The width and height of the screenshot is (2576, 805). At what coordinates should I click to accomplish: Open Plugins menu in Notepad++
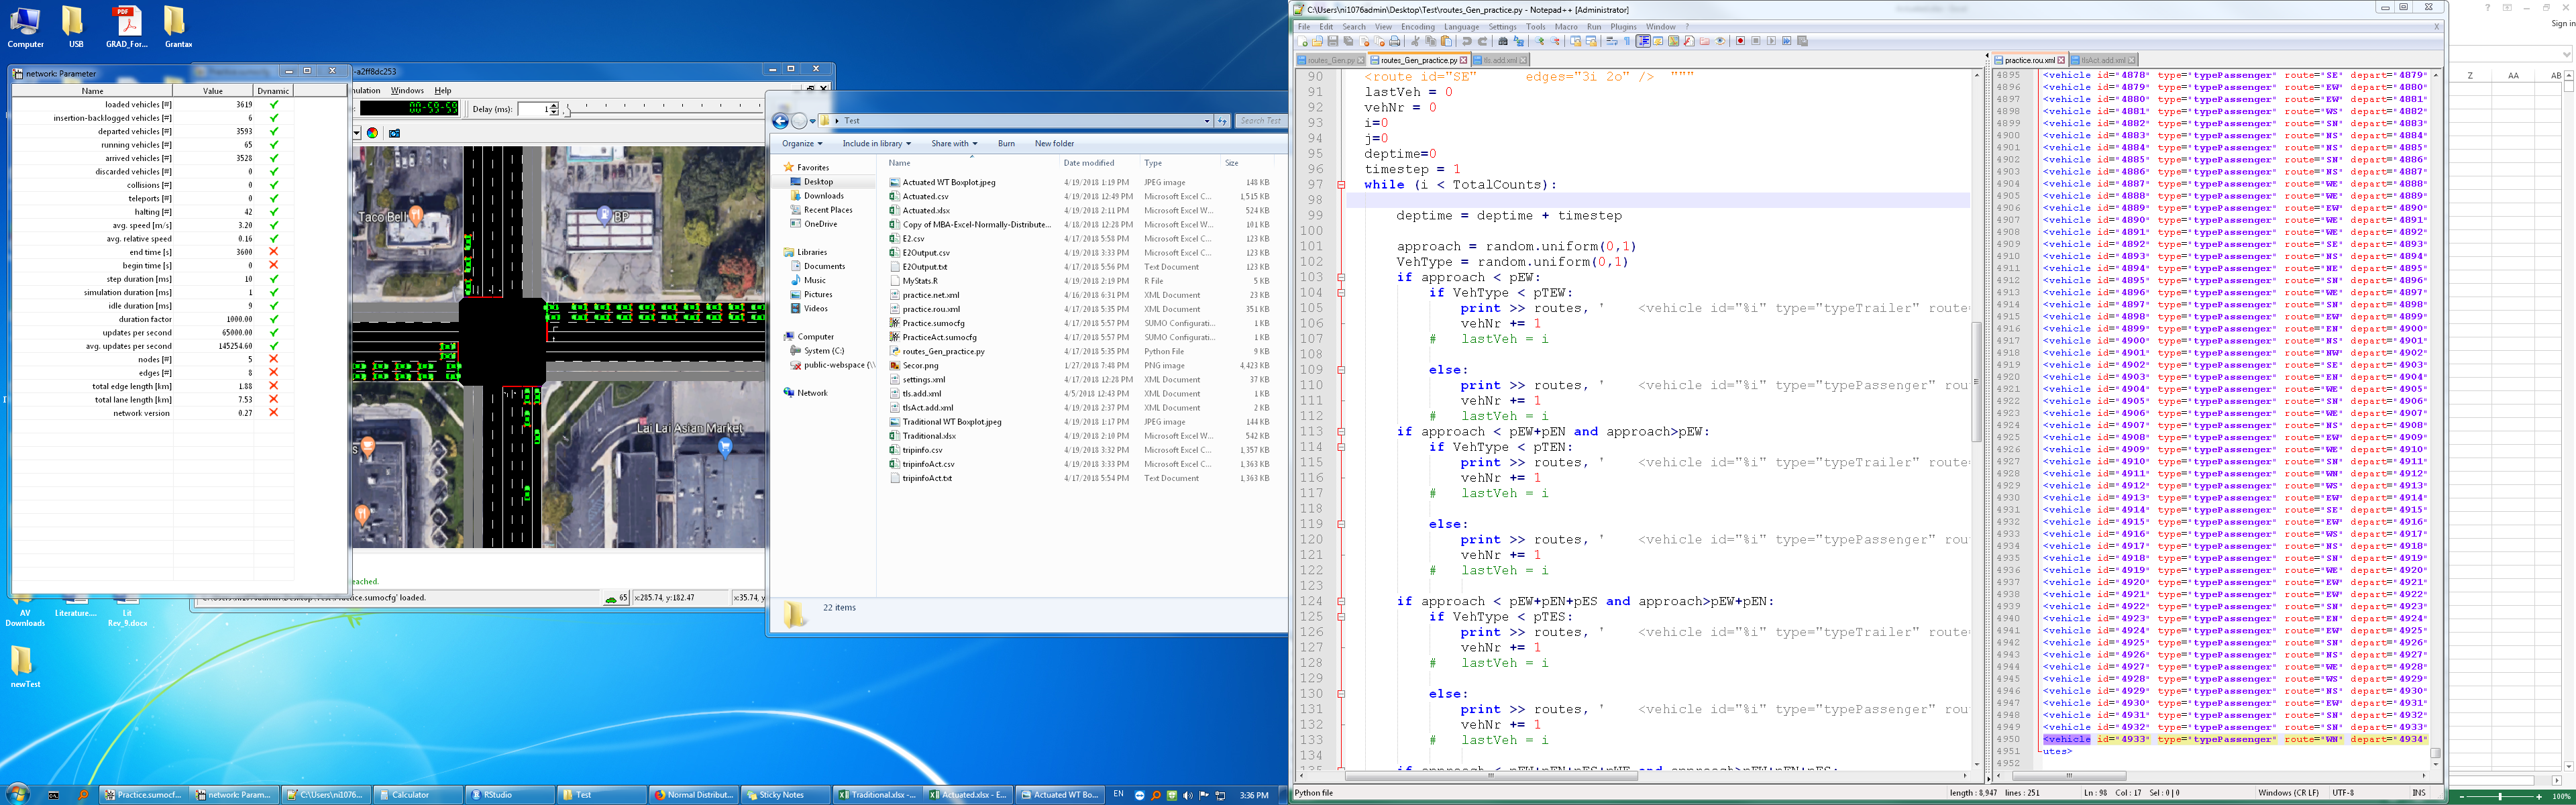coord(1623,27)
